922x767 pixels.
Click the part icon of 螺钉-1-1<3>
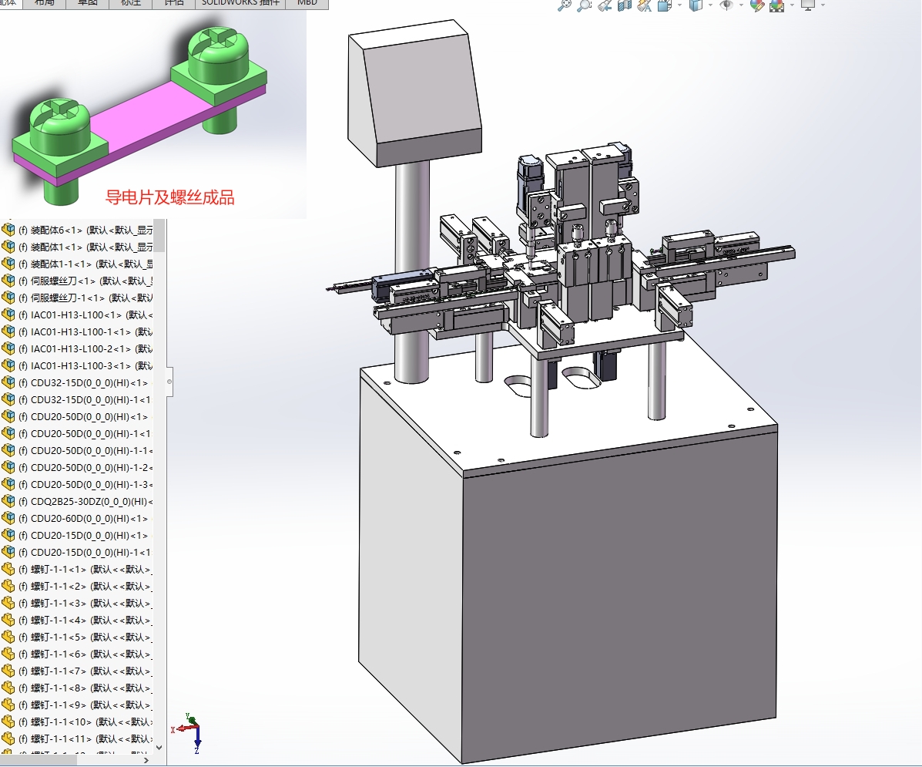8,604
